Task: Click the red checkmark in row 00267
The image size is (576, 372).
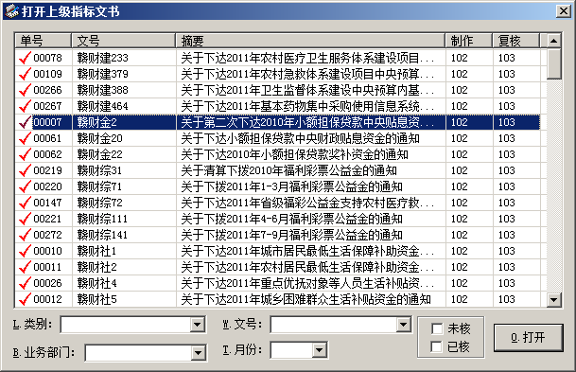Action: (x=25, y=106)
